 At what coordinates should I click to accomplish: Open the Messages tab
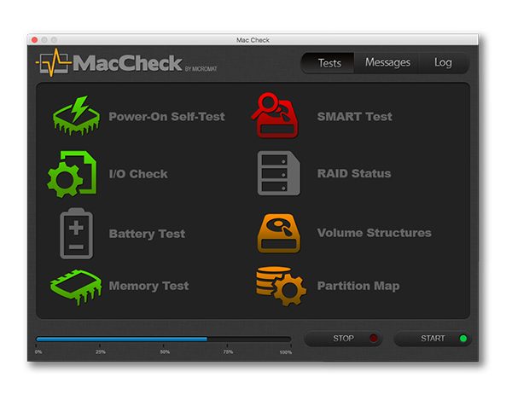387,62
